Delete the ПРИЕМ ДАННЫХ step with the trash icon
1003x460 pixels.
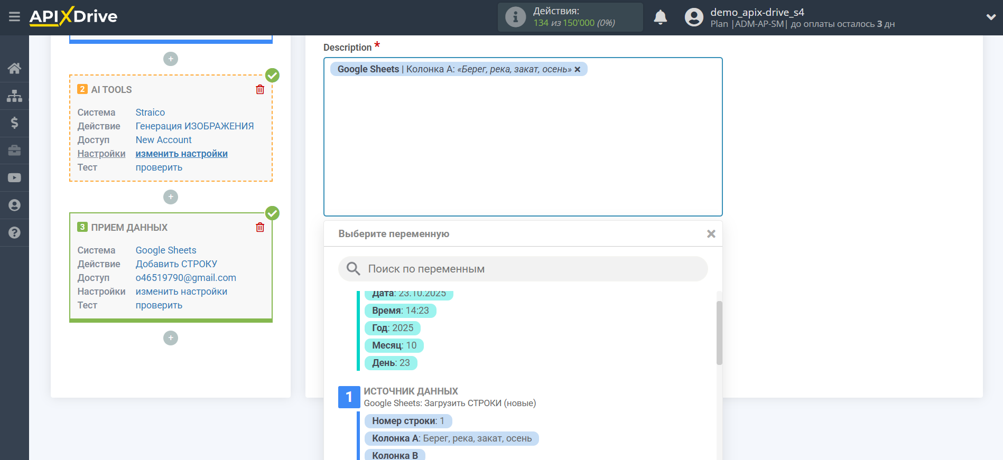click(260, 228)
